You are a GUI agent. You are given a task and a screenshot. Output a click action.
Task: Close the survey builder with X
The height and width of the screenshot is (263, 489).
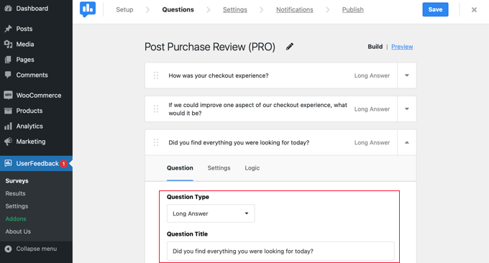[474, 9]
